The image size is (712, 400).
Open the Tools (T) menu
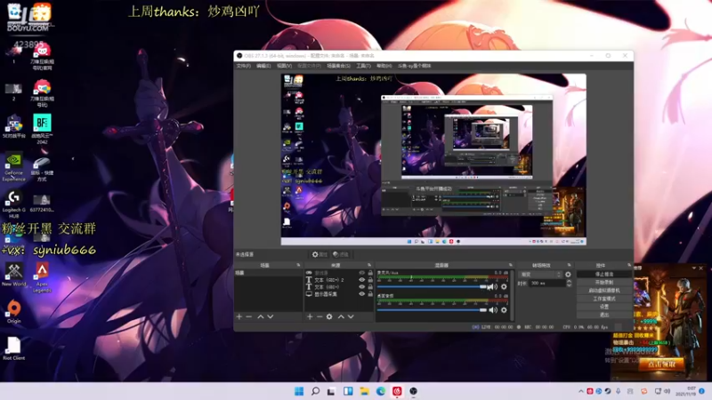point(363,66)
